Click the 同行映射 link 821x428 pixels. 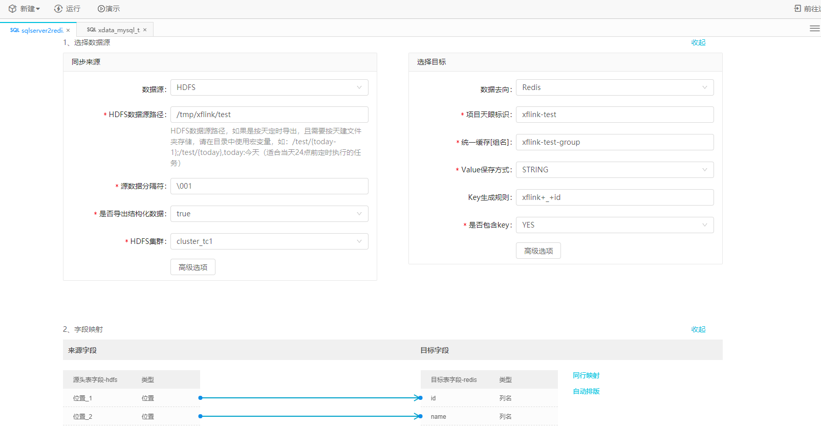586,375
